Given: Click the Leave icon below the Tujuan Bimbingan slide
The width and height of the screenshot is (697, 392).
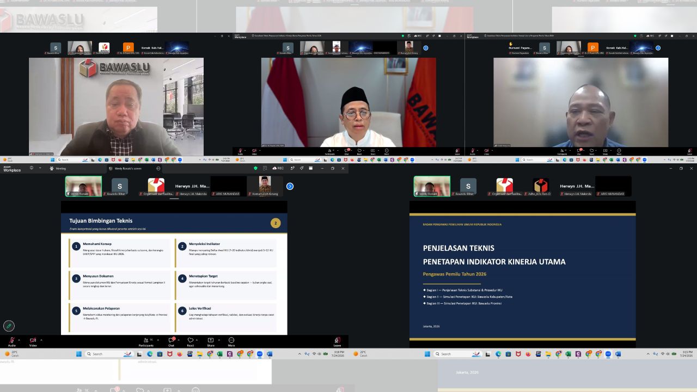Looking at the screenshot, I should [337, 341].
